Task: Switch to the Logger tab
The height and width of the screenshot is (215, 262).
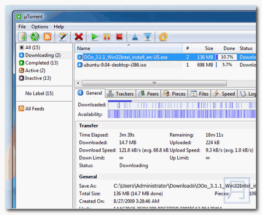Action: point(247,94)
